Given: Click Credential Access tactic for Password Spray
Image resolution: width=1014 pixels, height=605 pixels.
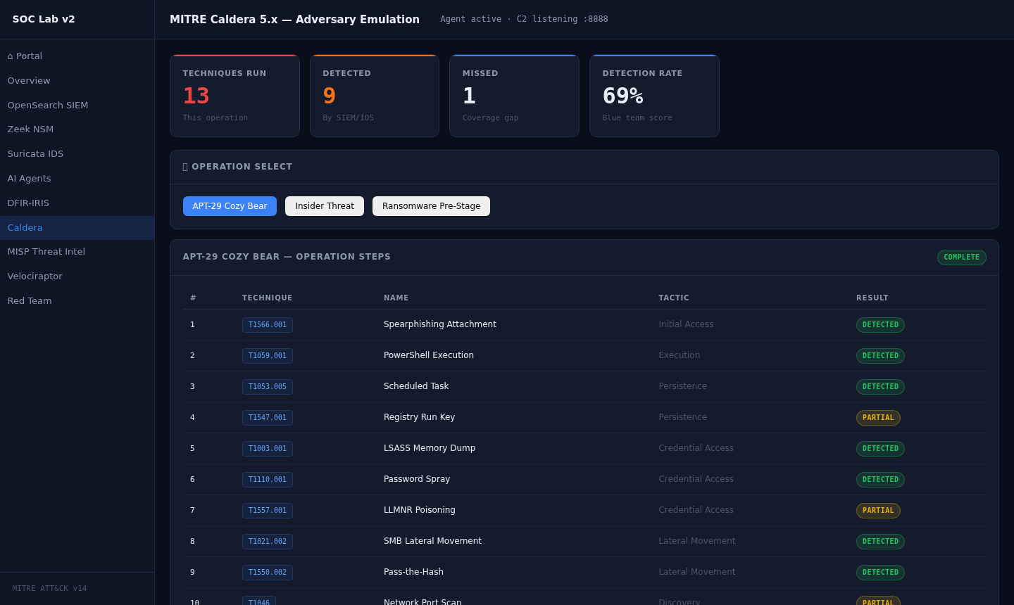Looking at the screenshot, I should 696,479.
